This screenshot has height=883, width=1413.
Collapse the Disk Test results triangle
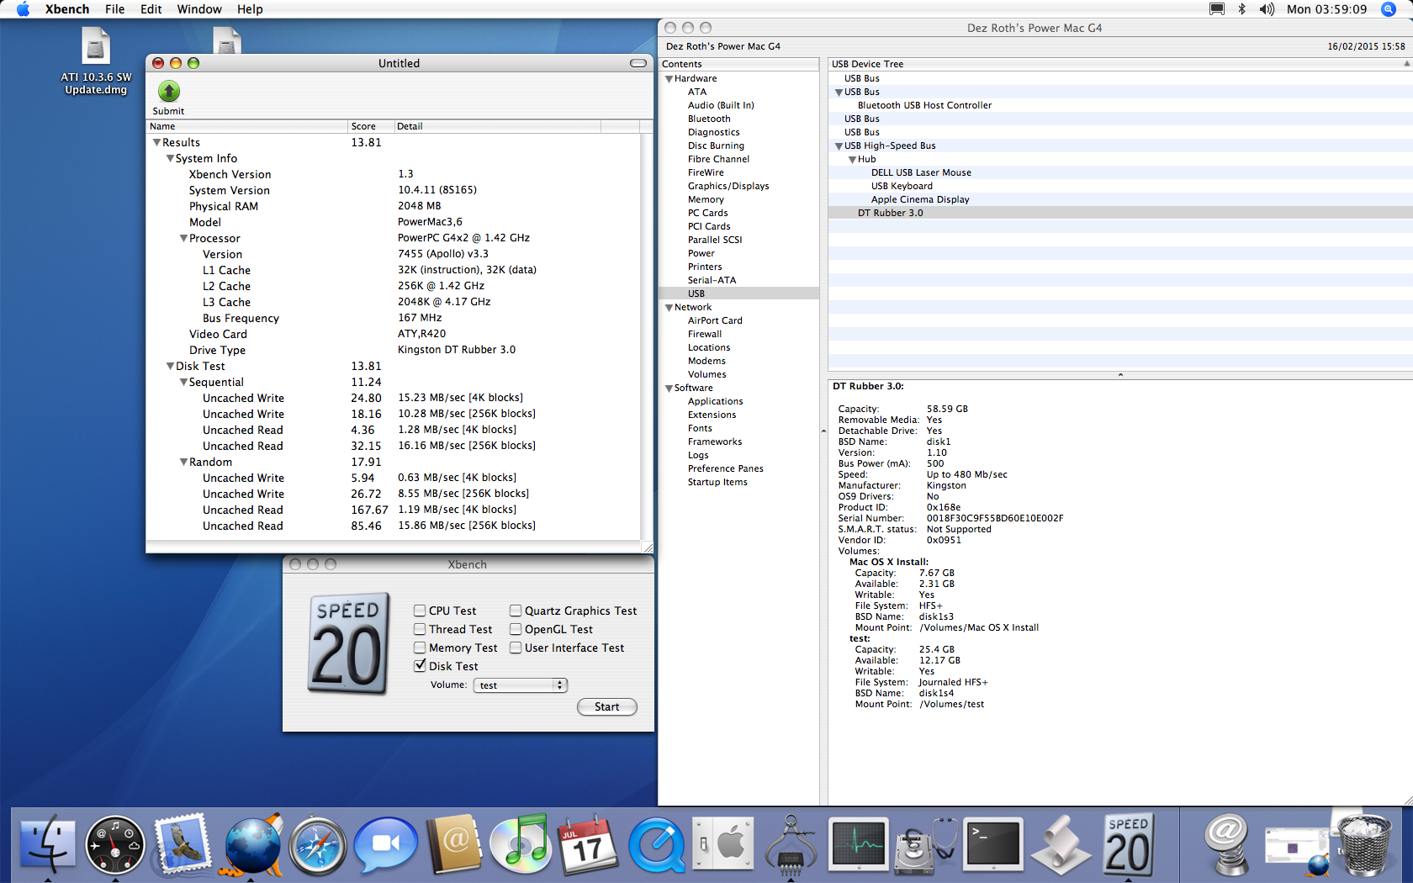pos(170,366)
